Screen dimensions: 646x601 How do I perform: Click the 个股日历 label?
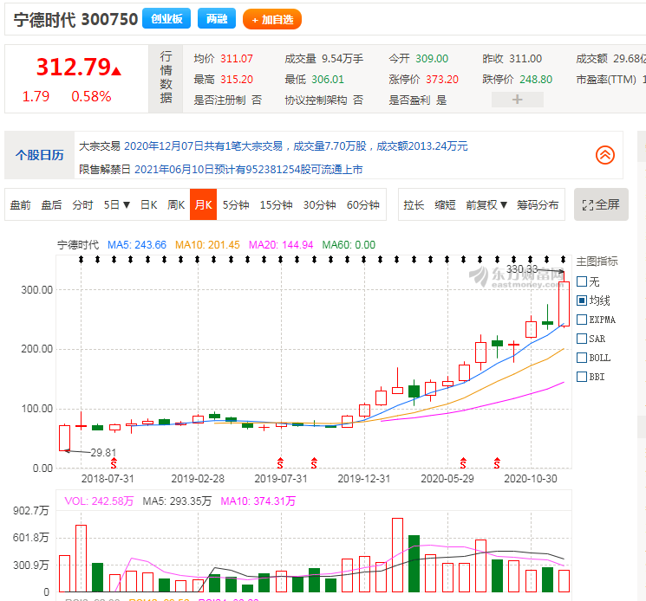pyautogui.click(x=40, y=155)
